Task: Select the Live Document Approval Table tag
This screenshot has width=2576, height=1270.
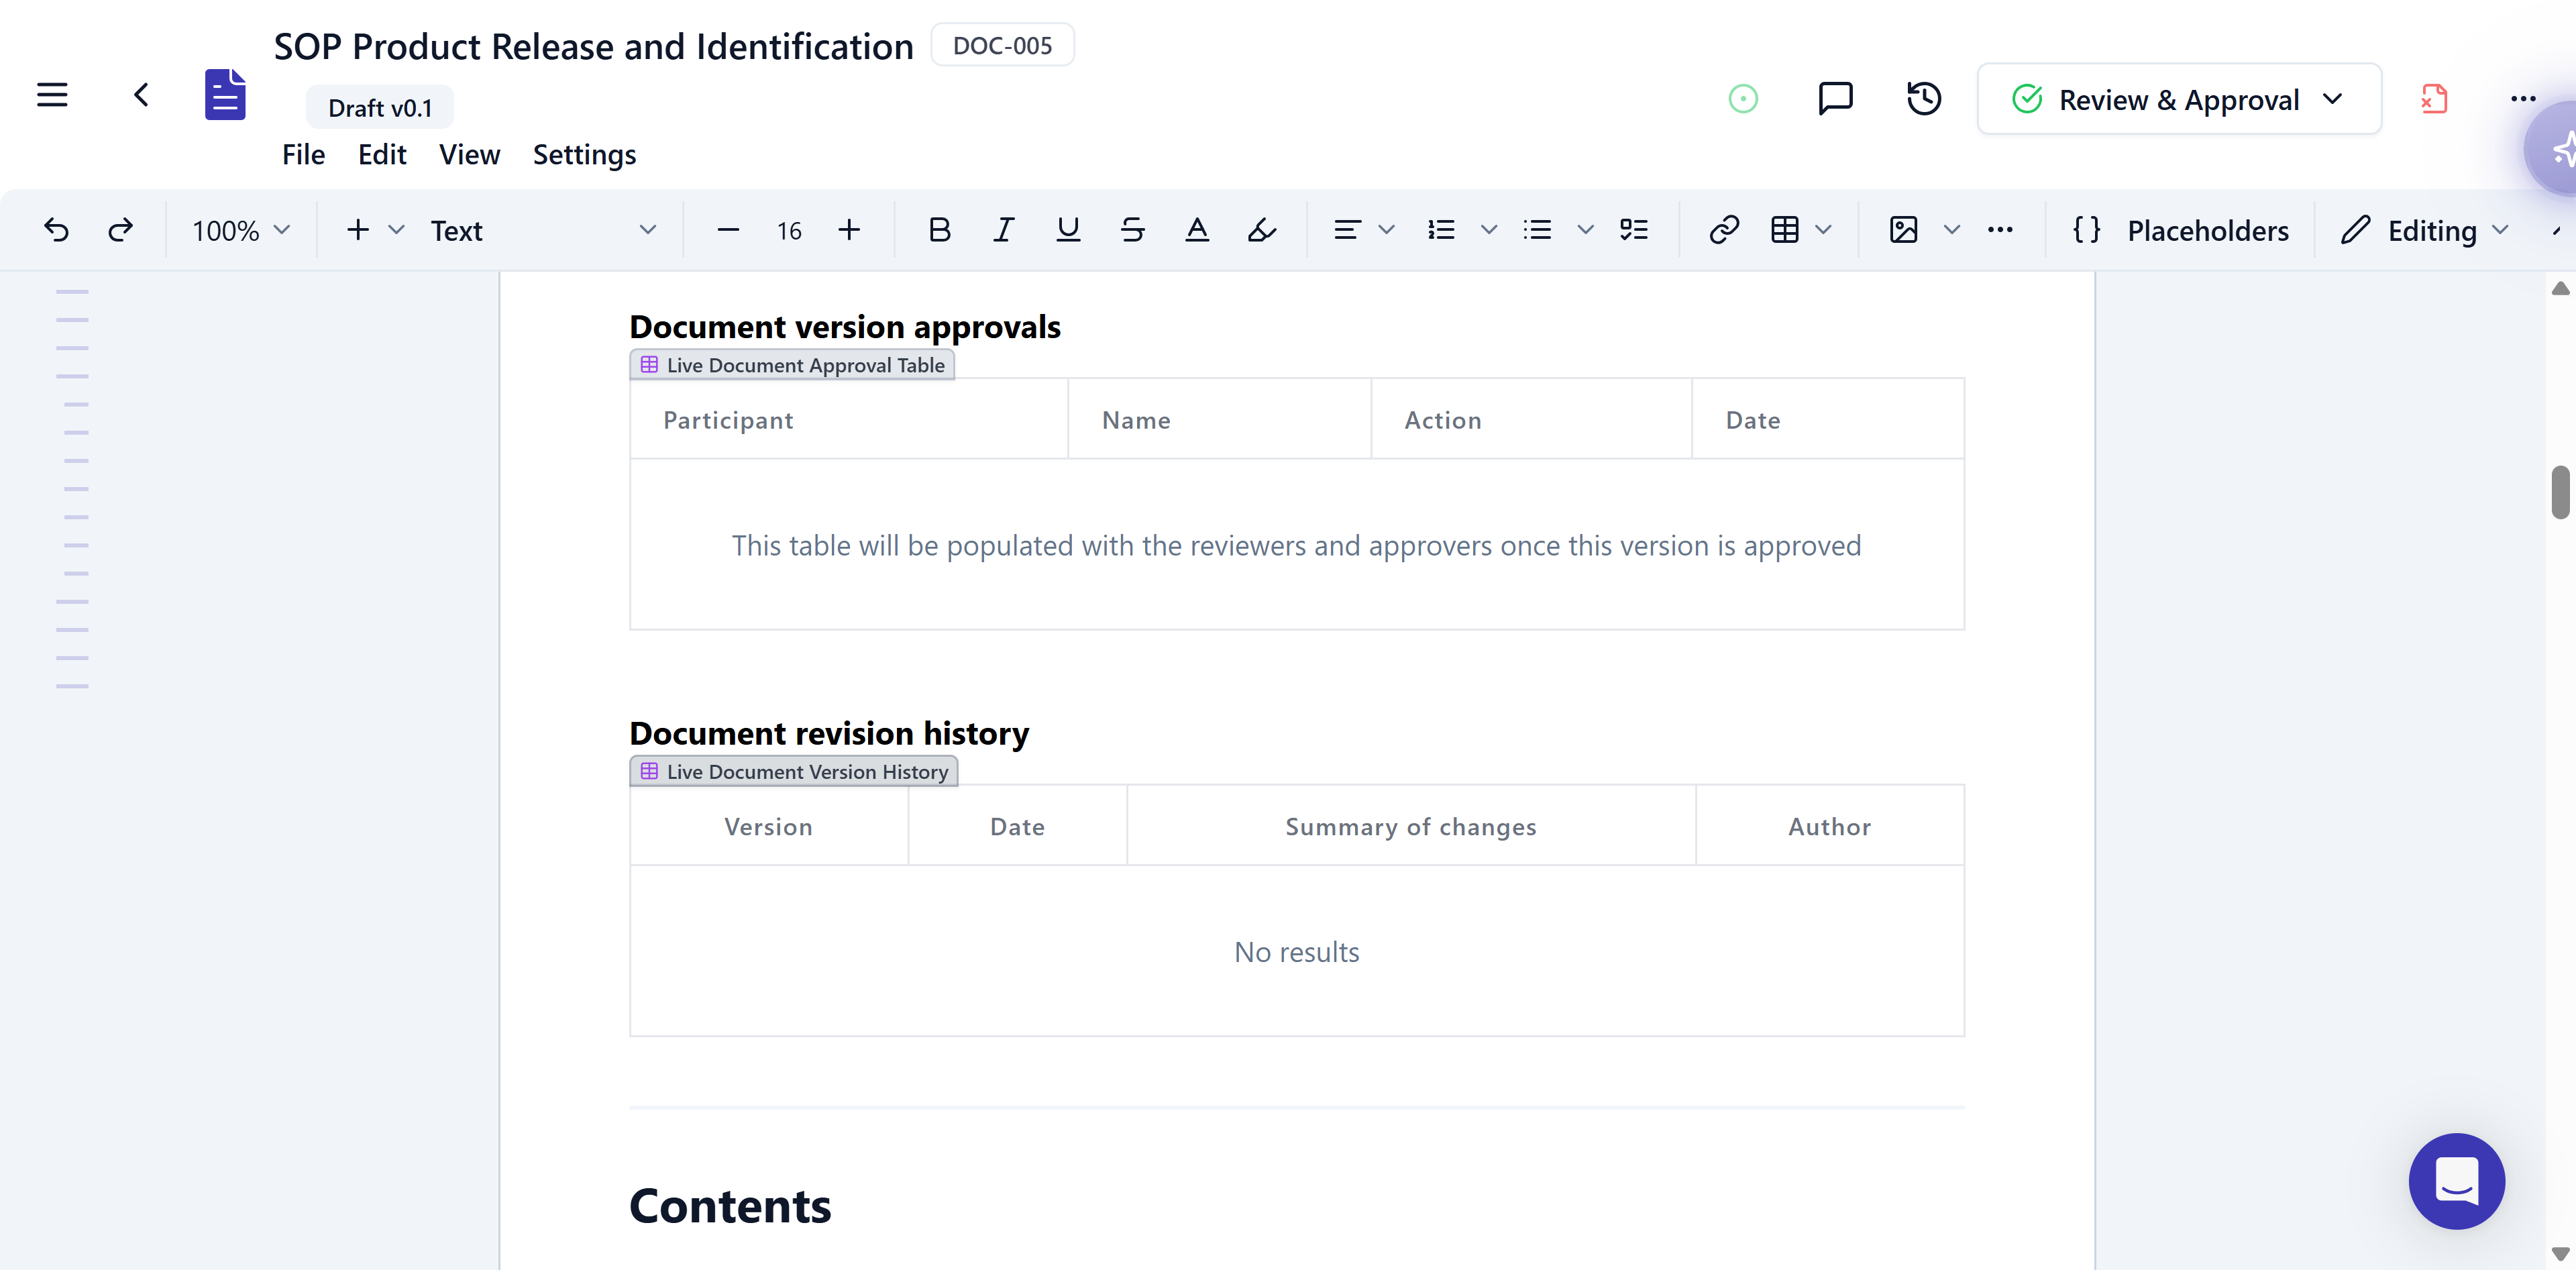Action: pyautogui.click(x=792, y=365)
